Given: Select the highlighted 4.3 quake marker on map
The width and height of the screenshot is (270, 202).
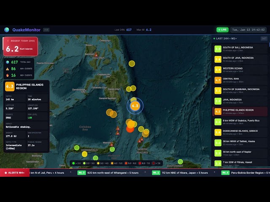Looking at the screenshot, I should coord(135,106).
